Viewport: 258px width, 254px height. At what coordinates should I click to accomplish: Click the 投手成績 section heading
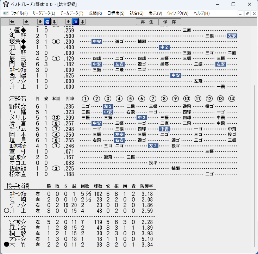click(18, 186)
